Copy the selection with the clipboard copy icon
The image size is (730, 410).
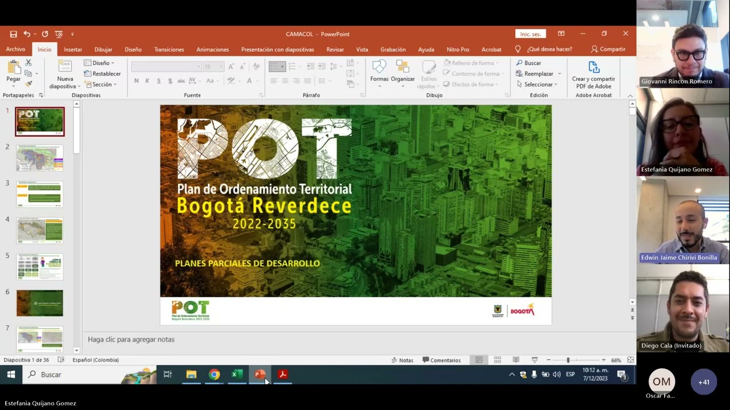pyautogui.click(x=28, y=73)
